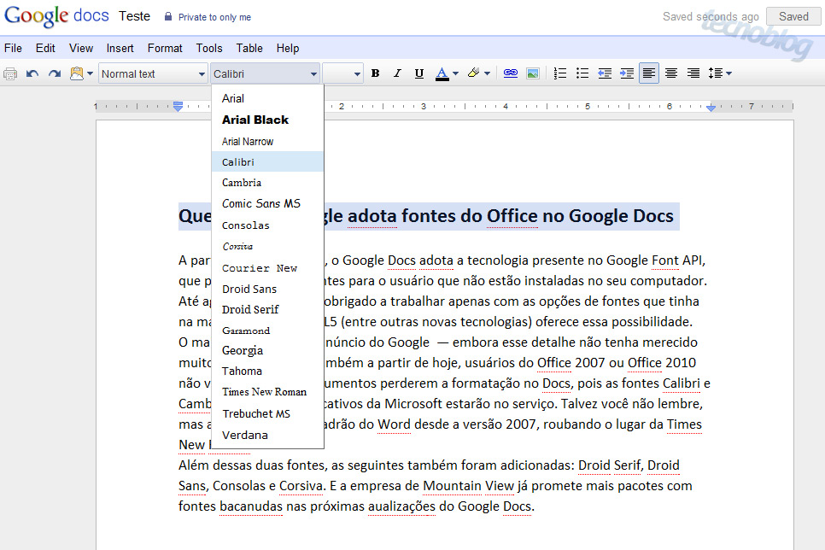Expand the text color arrow
This screenshot has height=550, width=825.
(x=456, y=73)
